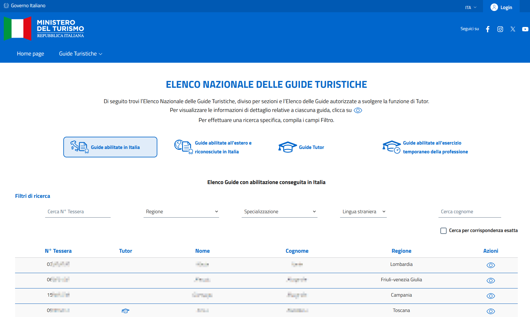Enable Cerca per corrispondenza esatta checkbox
This screenshot has height=317, width=530.
443,231
